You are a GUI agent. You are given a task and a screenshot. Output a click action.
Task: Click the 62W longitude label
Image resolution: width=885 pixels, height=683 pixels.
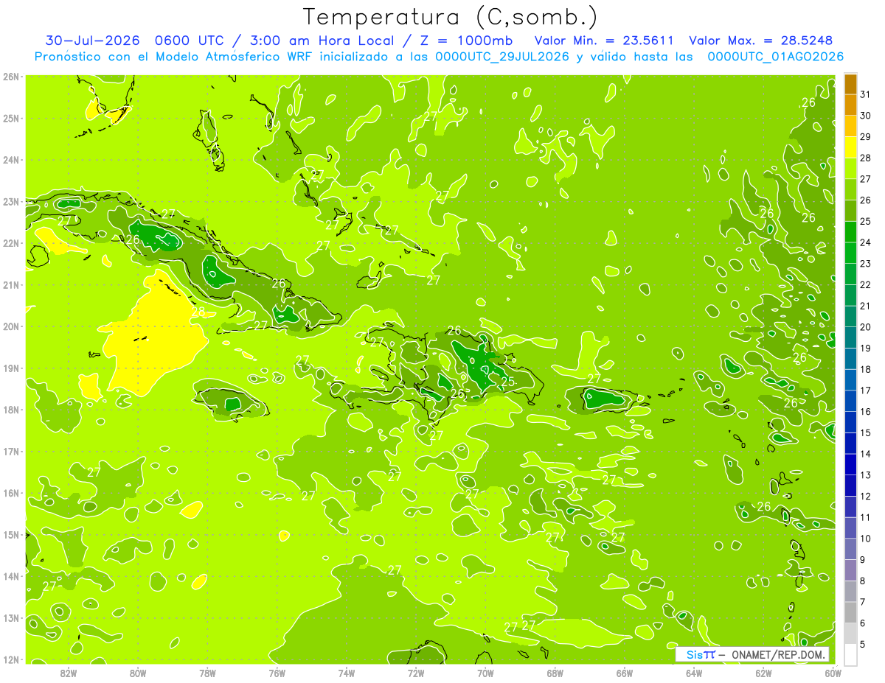(763, 673)
